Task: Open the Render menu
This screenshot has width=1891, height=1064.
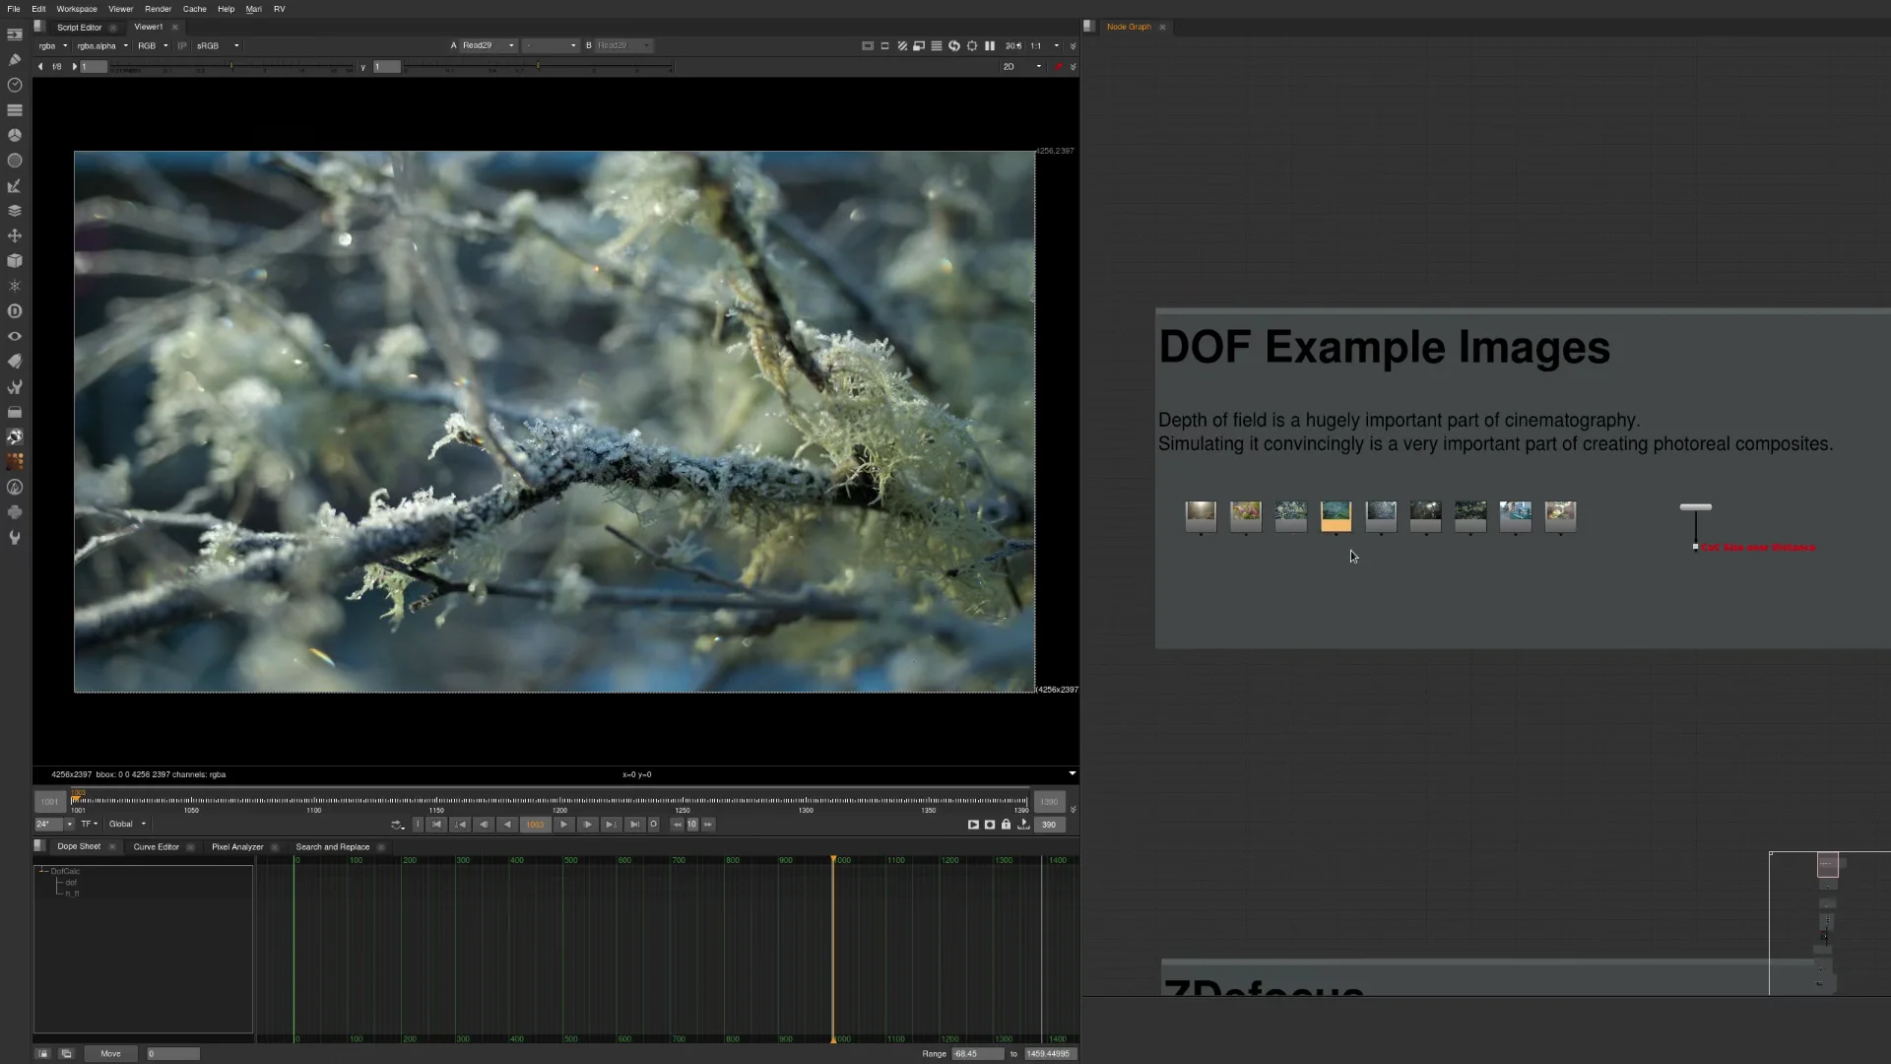Action: [x=158, y=9]
